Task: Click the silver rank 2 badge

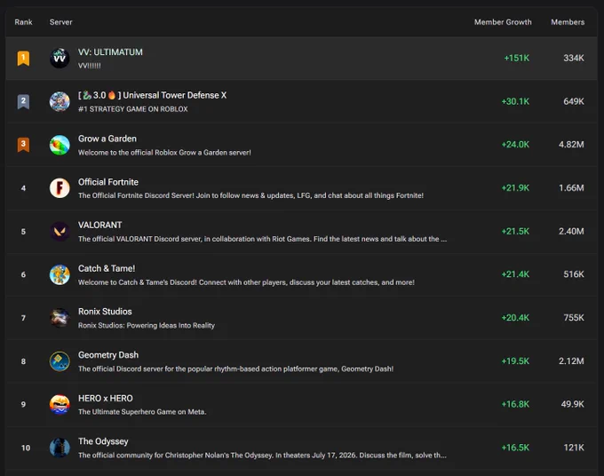Action: (x=23, y=101)
